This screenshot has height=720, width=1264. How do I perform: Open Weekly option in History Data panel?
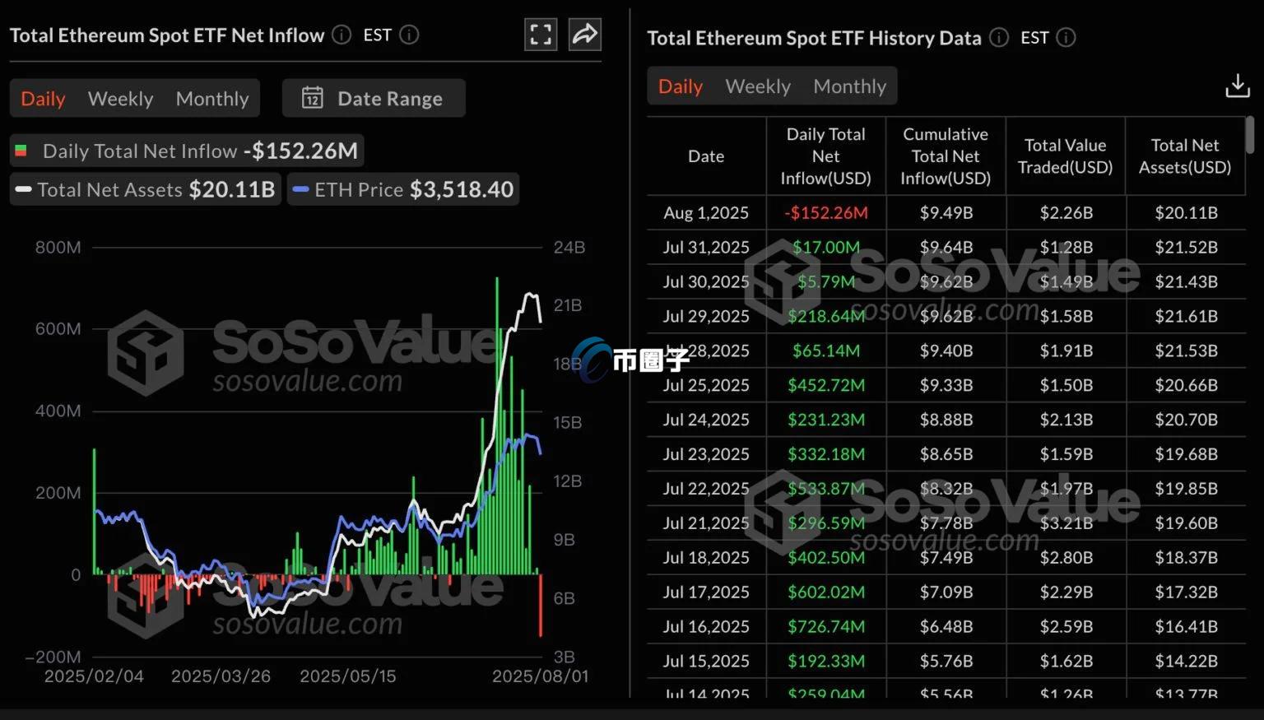[x=757, y=86]
